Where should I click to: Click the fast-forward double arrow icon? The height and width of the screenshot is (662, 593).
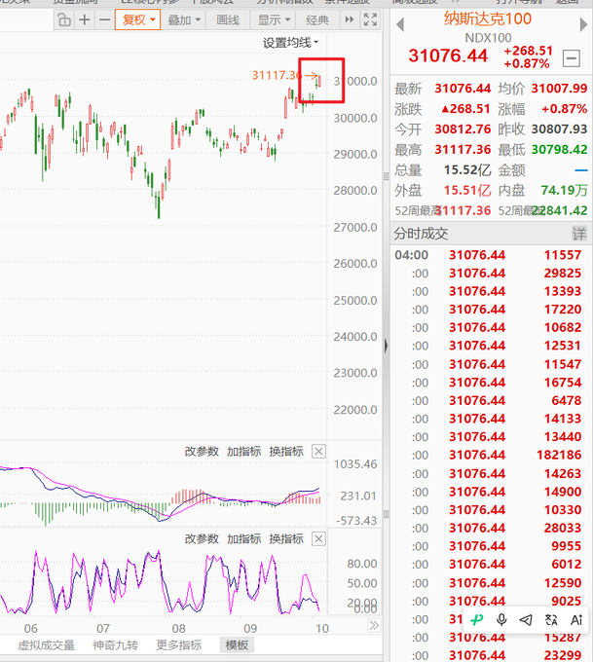coord(350,19)
